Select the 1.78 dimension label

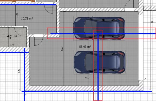(17, 15)
